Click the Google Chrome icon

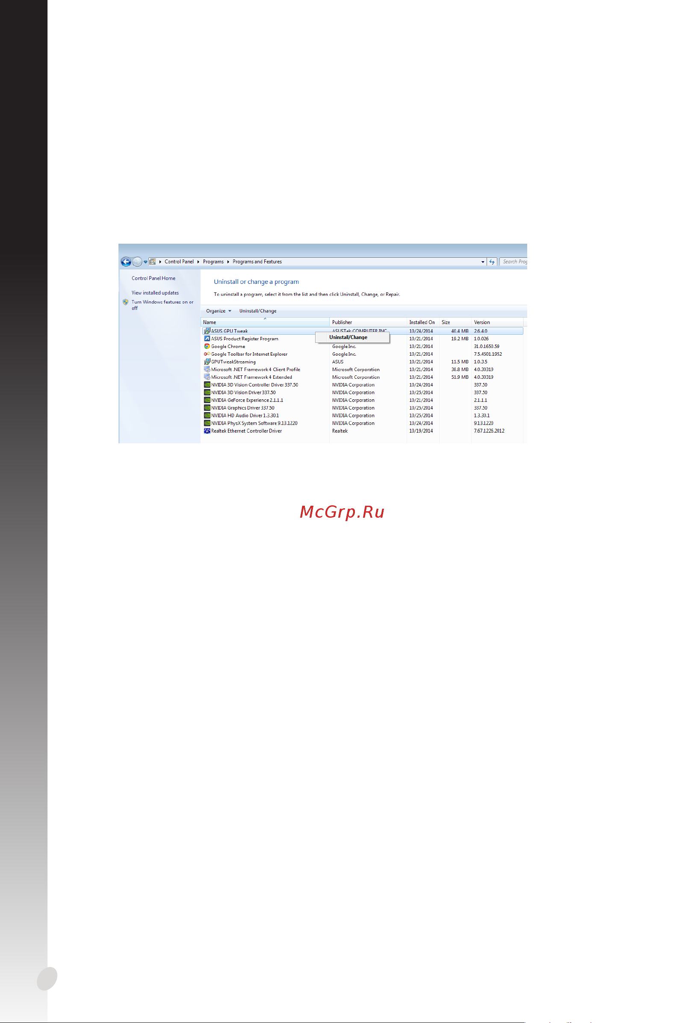click(x=207, y=346)
